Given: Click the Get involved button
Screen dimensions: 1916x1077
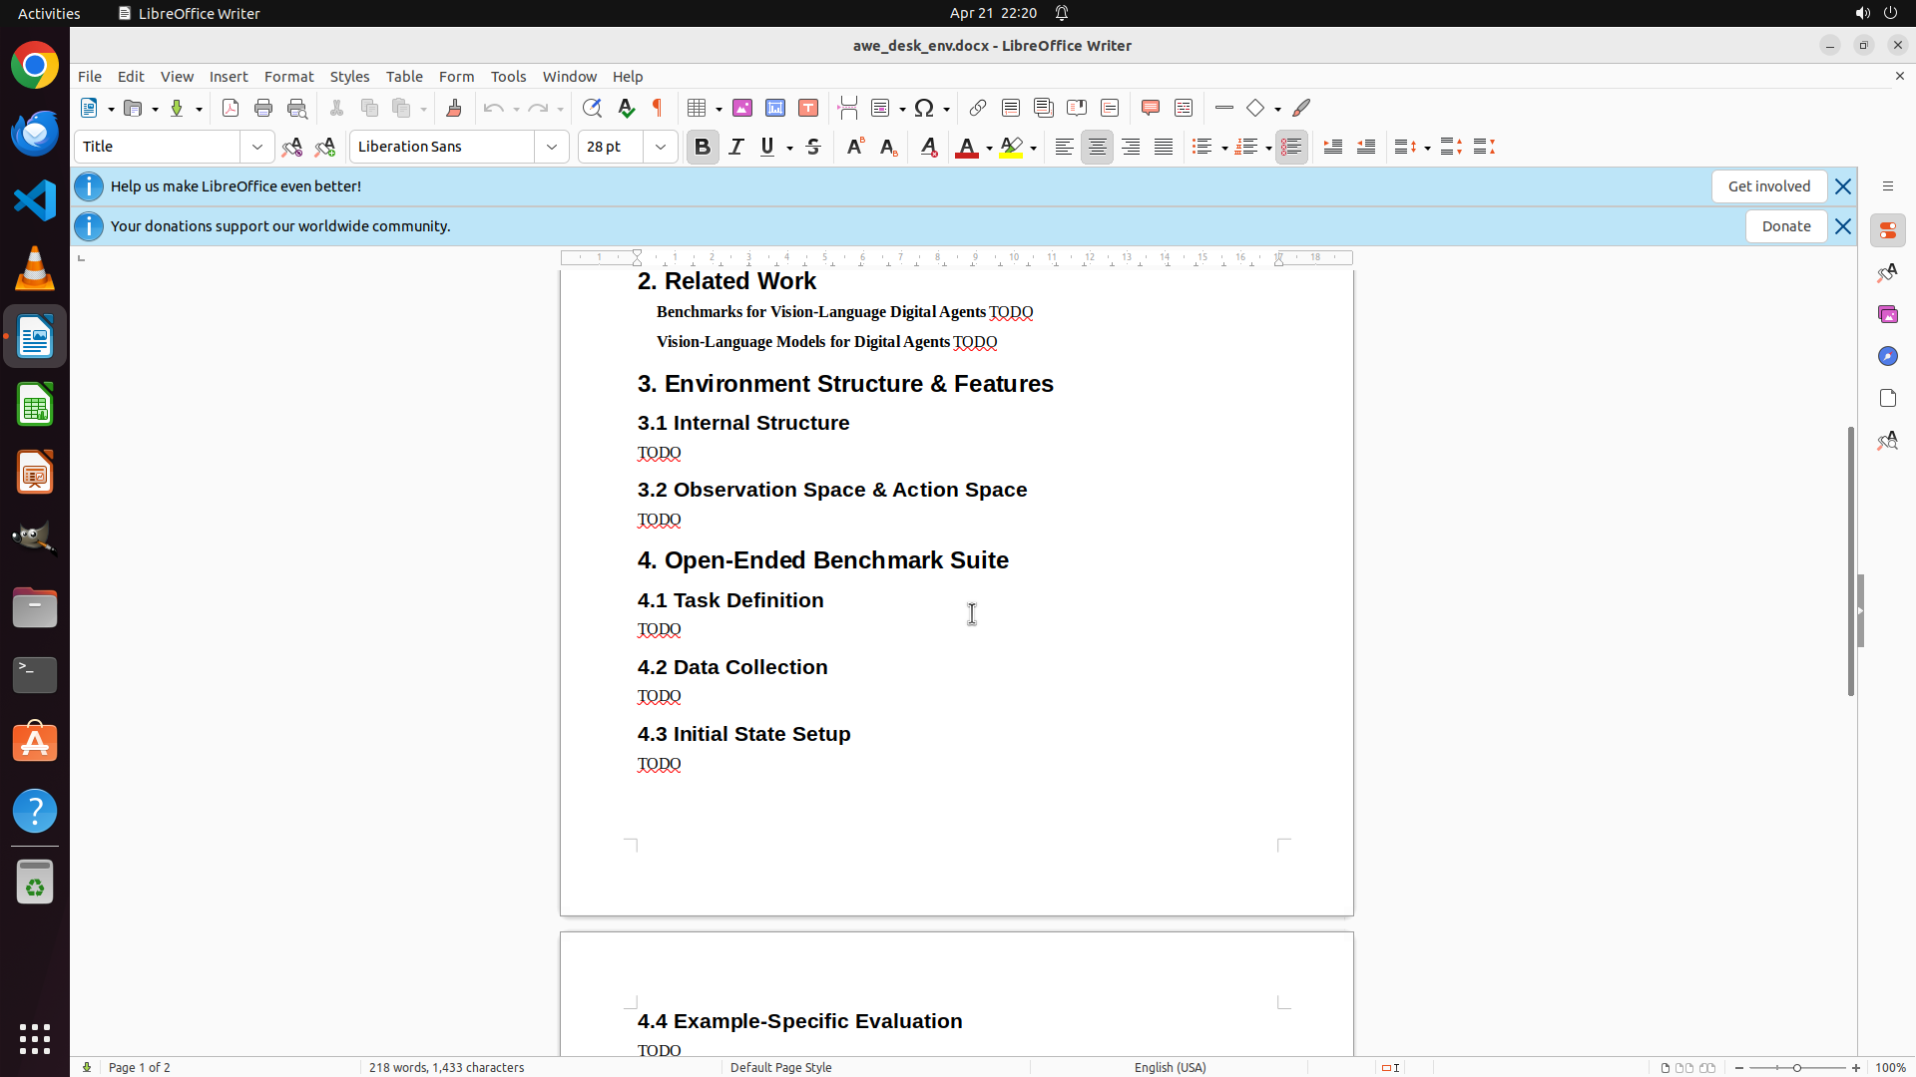Looking at the screenshot, I should [x=1768, y=186].
